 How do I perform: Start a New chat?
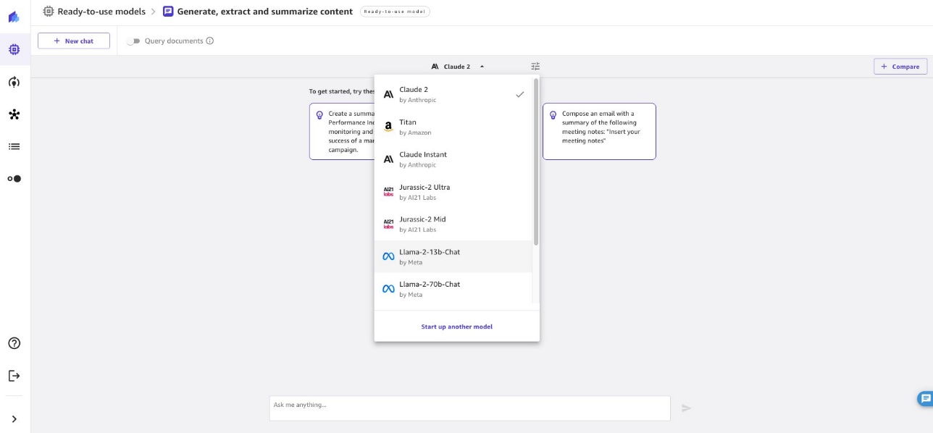click(74, 41)
